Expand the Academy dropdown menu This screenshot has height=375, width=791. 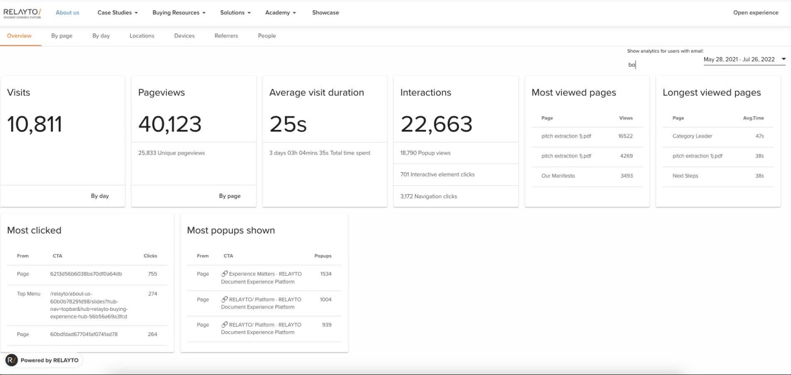click(x=280, y=13)
